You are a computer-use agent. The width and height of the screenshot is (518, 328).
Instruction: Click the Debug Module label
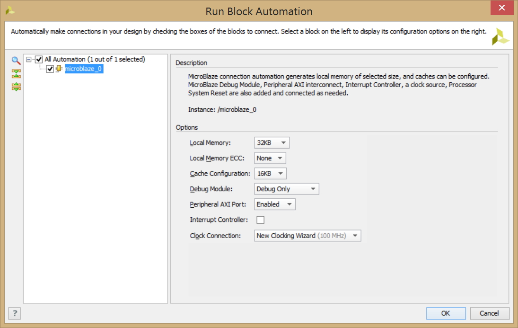point(211,189)
